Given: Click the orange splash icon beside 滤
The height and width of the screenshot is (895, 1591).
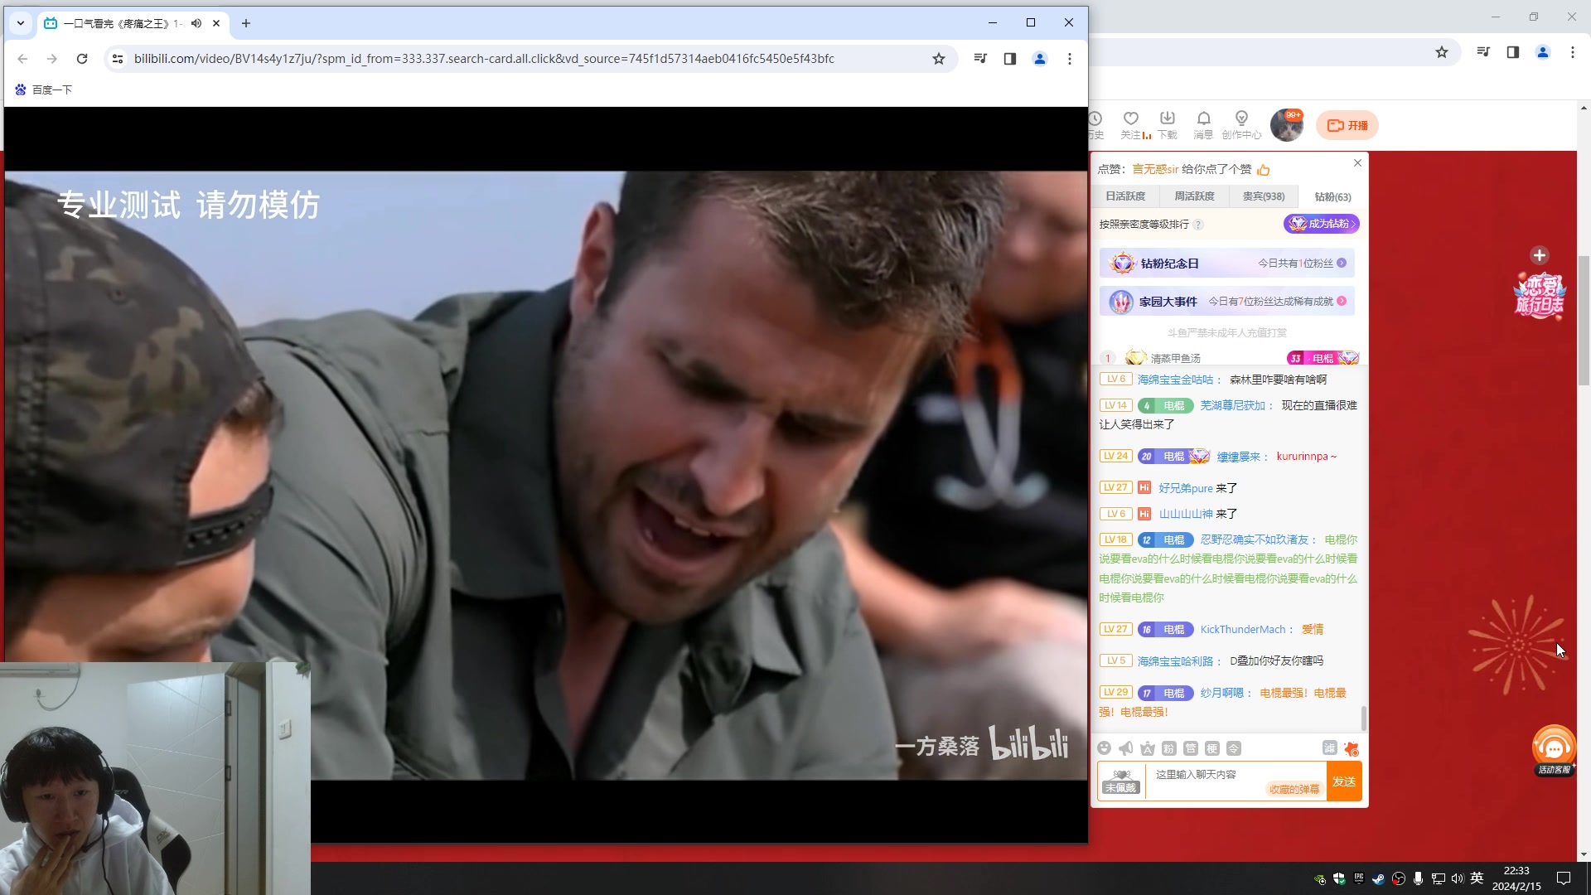Looking at the screenshot, I should 1352,749.
